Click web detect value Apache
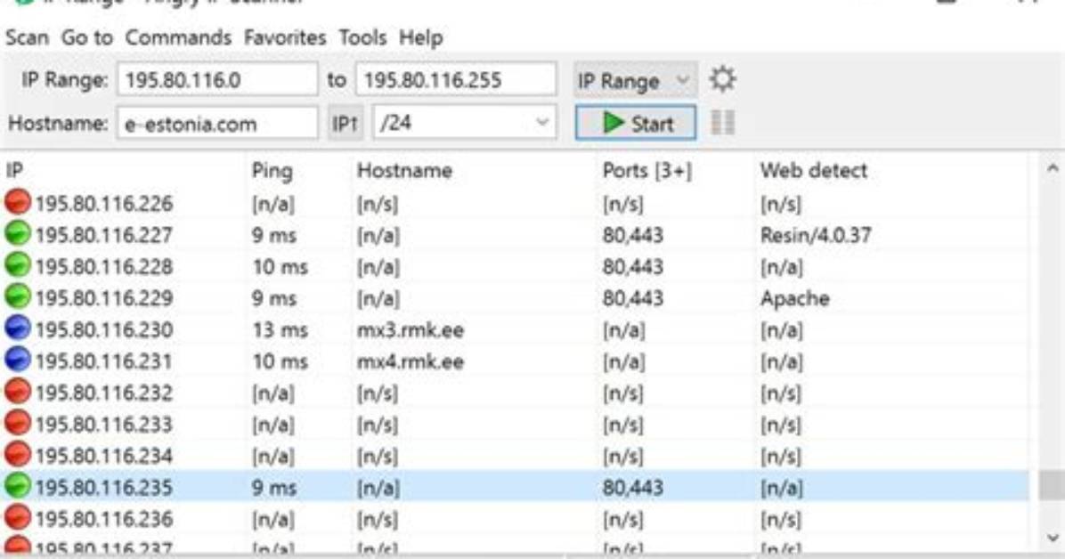The width and height of the screenshot is (1065, 559). (794, 298)
